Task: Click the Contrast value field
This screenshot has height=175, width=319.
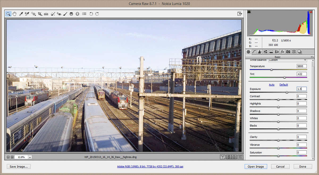Action: click(302, 96)
